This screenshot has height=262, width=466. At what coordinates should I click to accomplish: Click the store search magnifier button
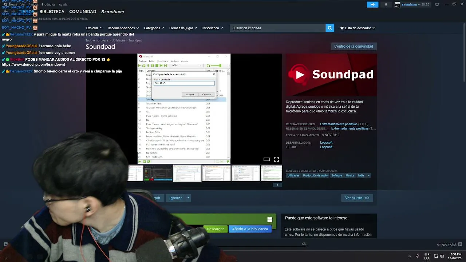[x=330, y=28]
